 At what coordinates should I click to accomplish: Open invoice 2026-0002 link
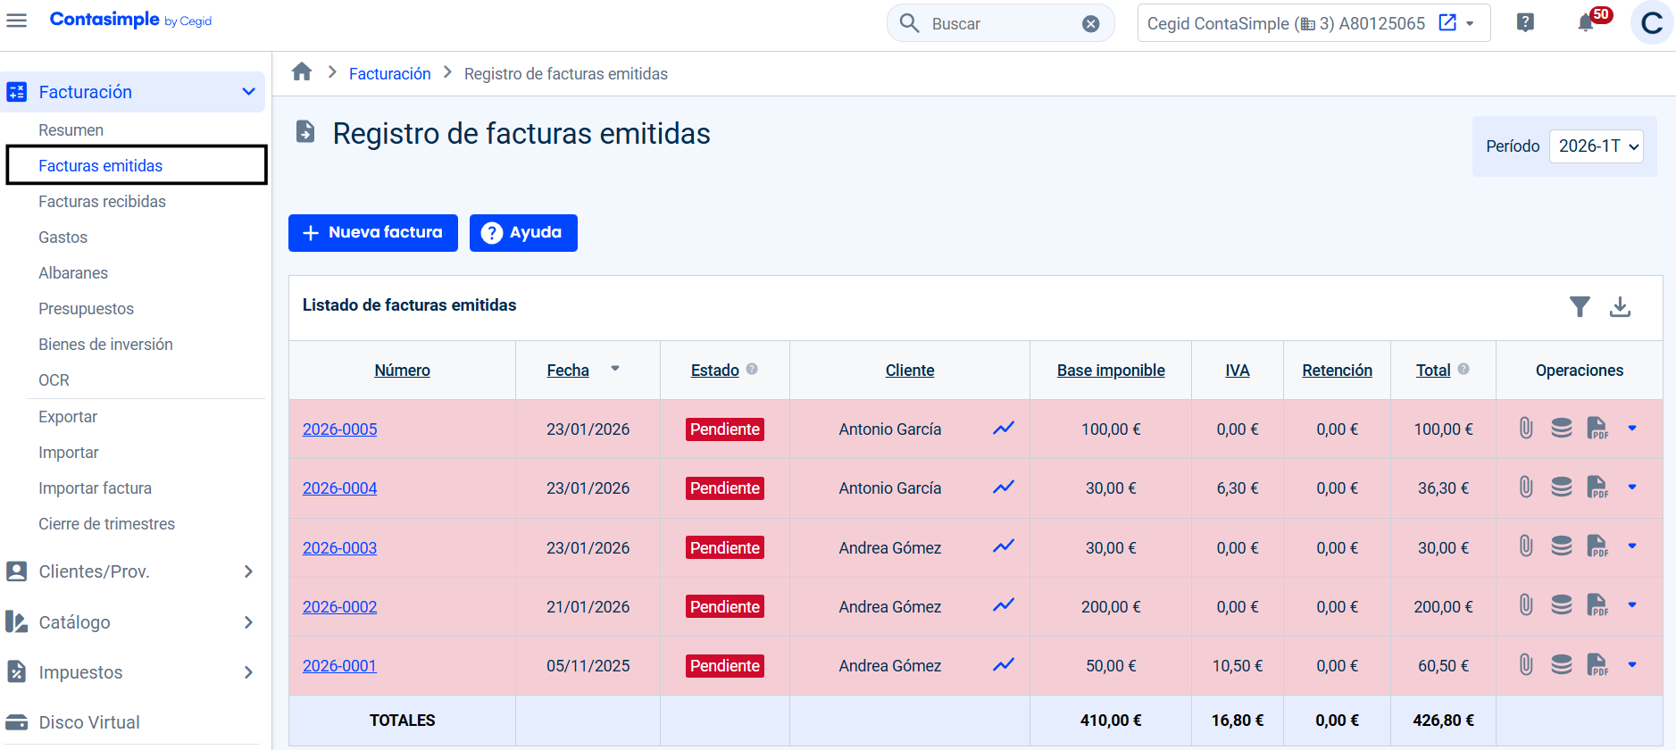339,607
